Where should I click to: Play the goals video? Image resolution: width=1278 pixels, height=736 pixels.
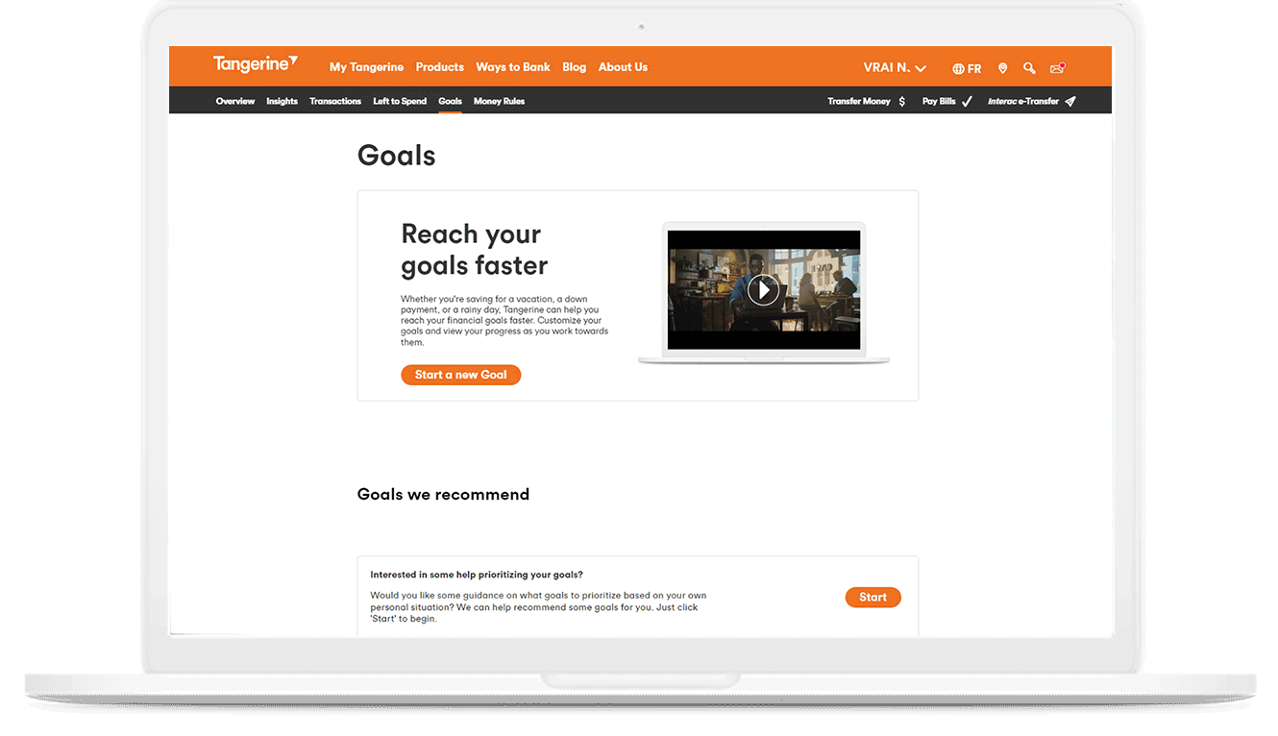coord(763,289)
